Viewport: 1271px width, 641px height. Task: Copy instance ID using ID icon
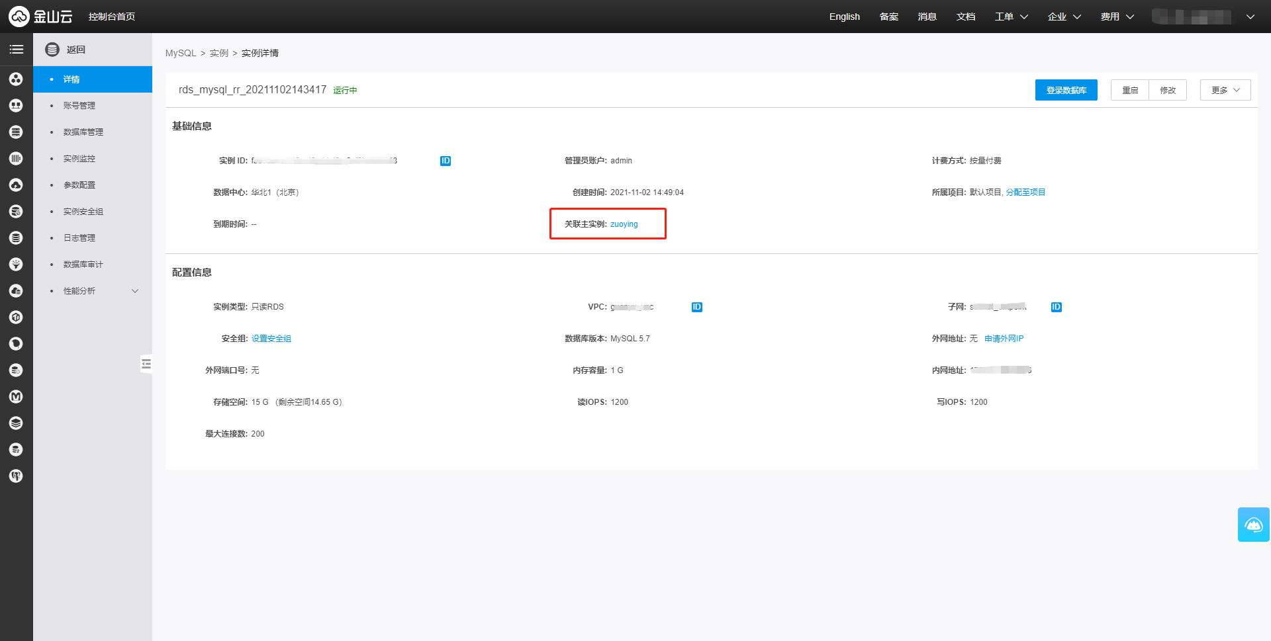[x=446, y=161]
